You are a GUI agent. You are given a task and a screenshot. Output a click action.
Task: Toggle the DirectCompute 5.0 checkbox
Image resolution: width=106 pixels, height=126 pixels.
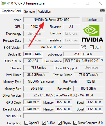[x=75, y=123]
